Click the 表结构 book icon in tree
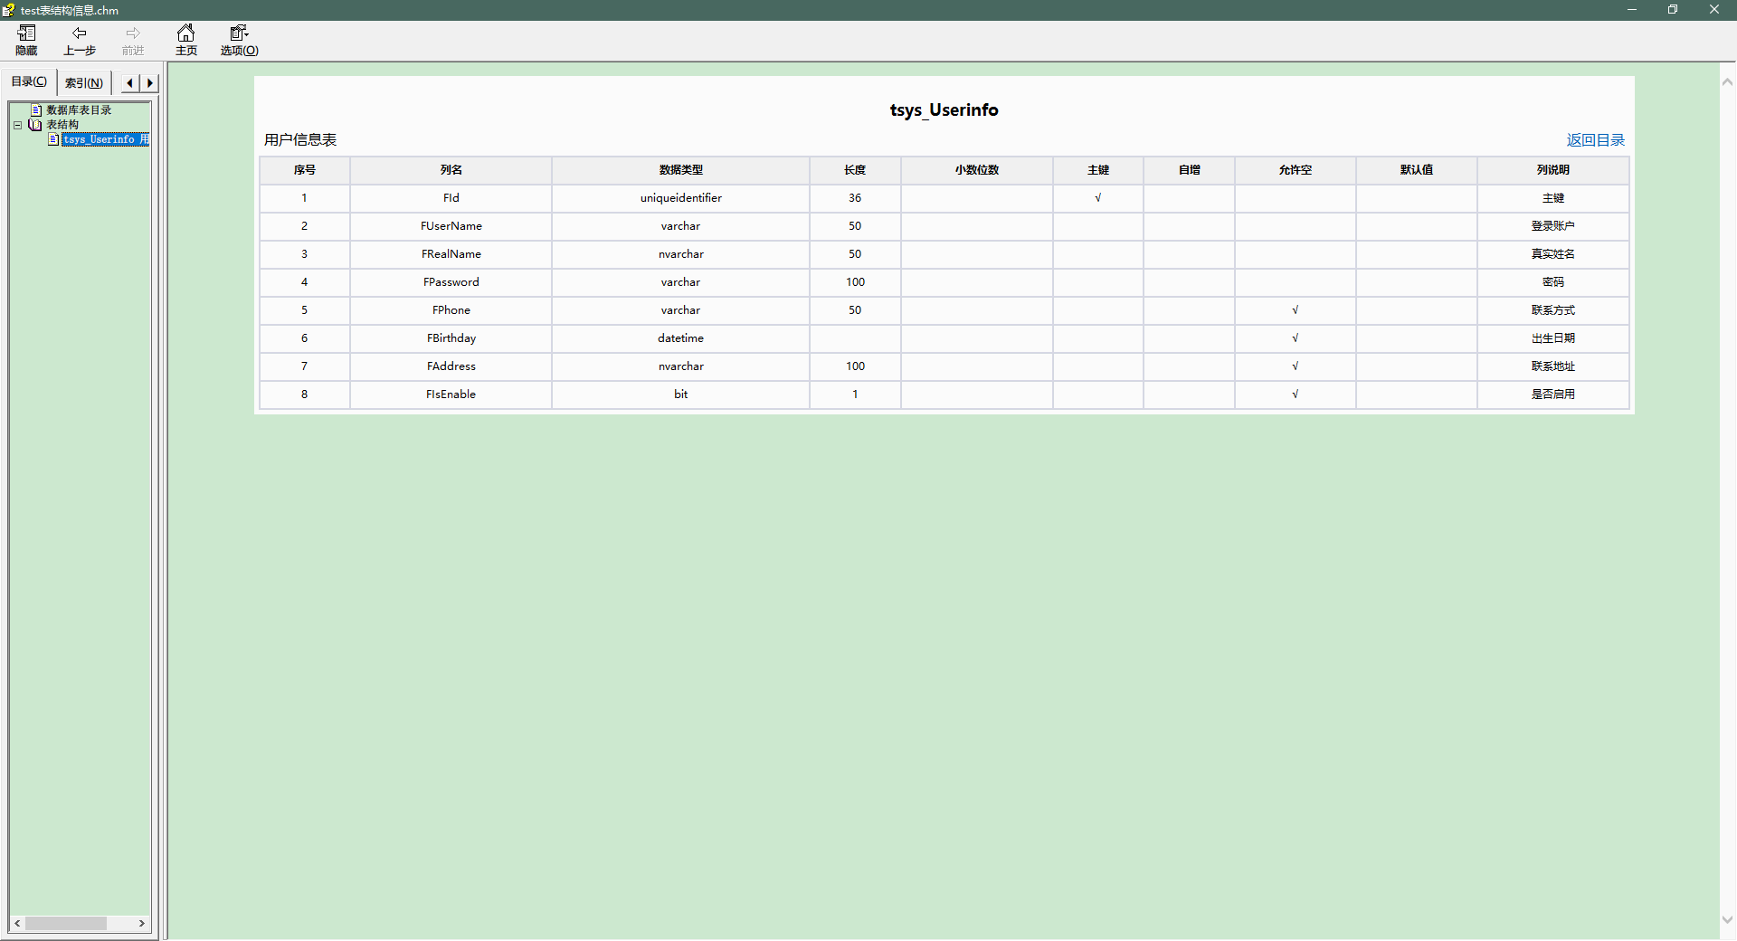 tap(35, 125)
